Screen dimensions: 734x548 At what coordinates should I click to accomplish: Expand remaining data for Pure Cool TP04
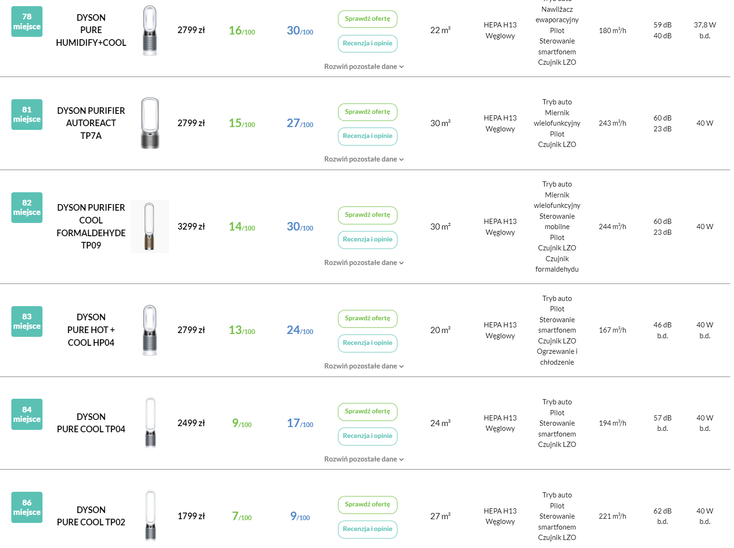pos(363,459)
